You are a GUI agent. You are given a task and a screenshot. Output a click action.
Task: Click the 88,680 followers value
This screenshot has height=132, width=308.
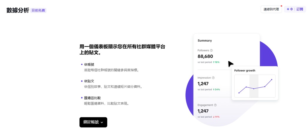coord(205,56)
